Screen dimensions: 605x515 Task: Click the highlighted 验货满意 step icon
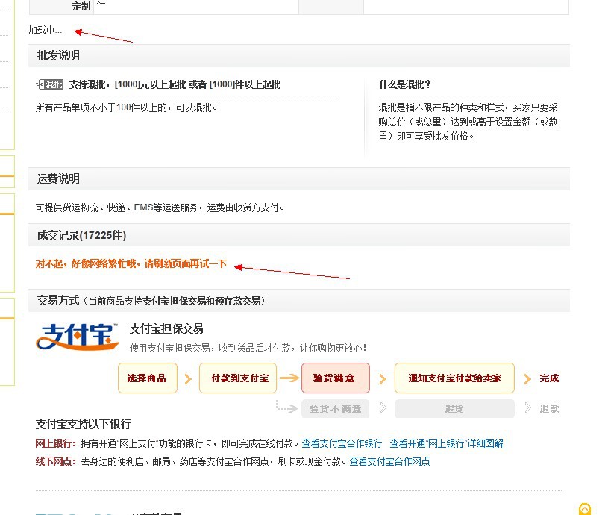[335, 378]
